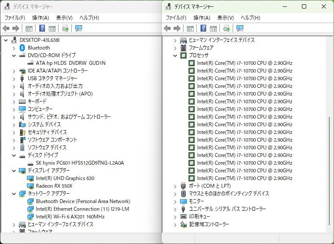Select SK hynix PC601 HFS512GD9TNG-L2A0A
Image resolution: width=334 pixels, height=244 pixels.
(80, 163)
